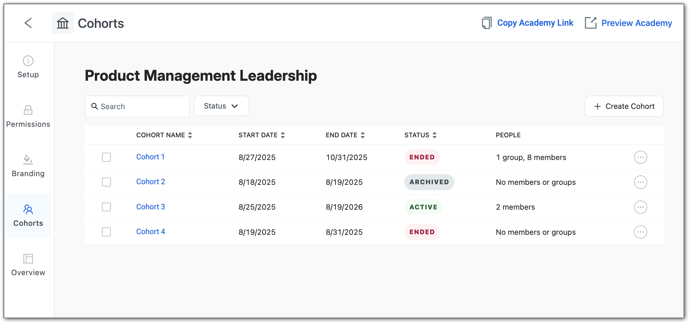Click the Copy Academy Link icon
Viewport: 689px width, 323px height.
coord(487,23)
